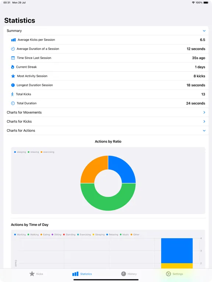Click the Eating legend entry

(45, 235)
